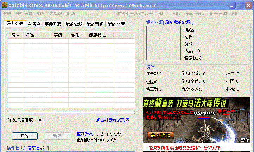Sort by the 健康模式 column header
The height and width of the screenshot is (152, 254).
pyautogui.click(x=100, y=35)
